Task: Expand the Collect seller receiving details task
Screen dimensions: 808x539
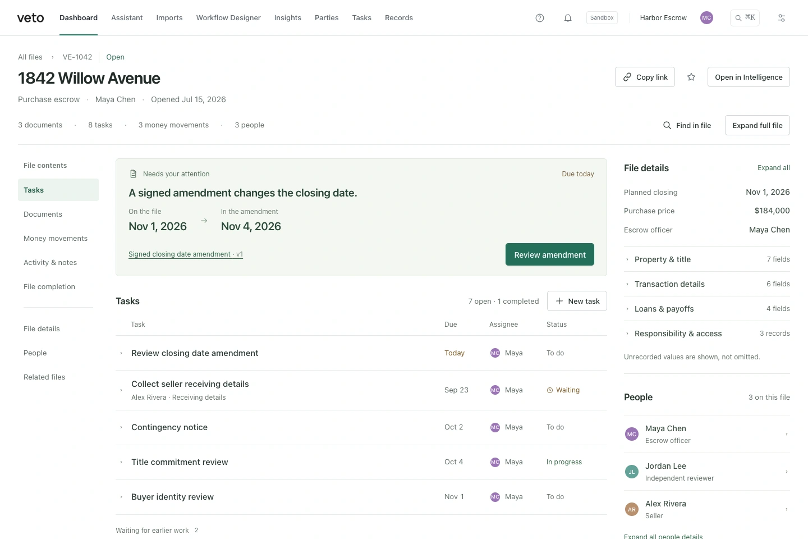Action: [x=121, y=390]
